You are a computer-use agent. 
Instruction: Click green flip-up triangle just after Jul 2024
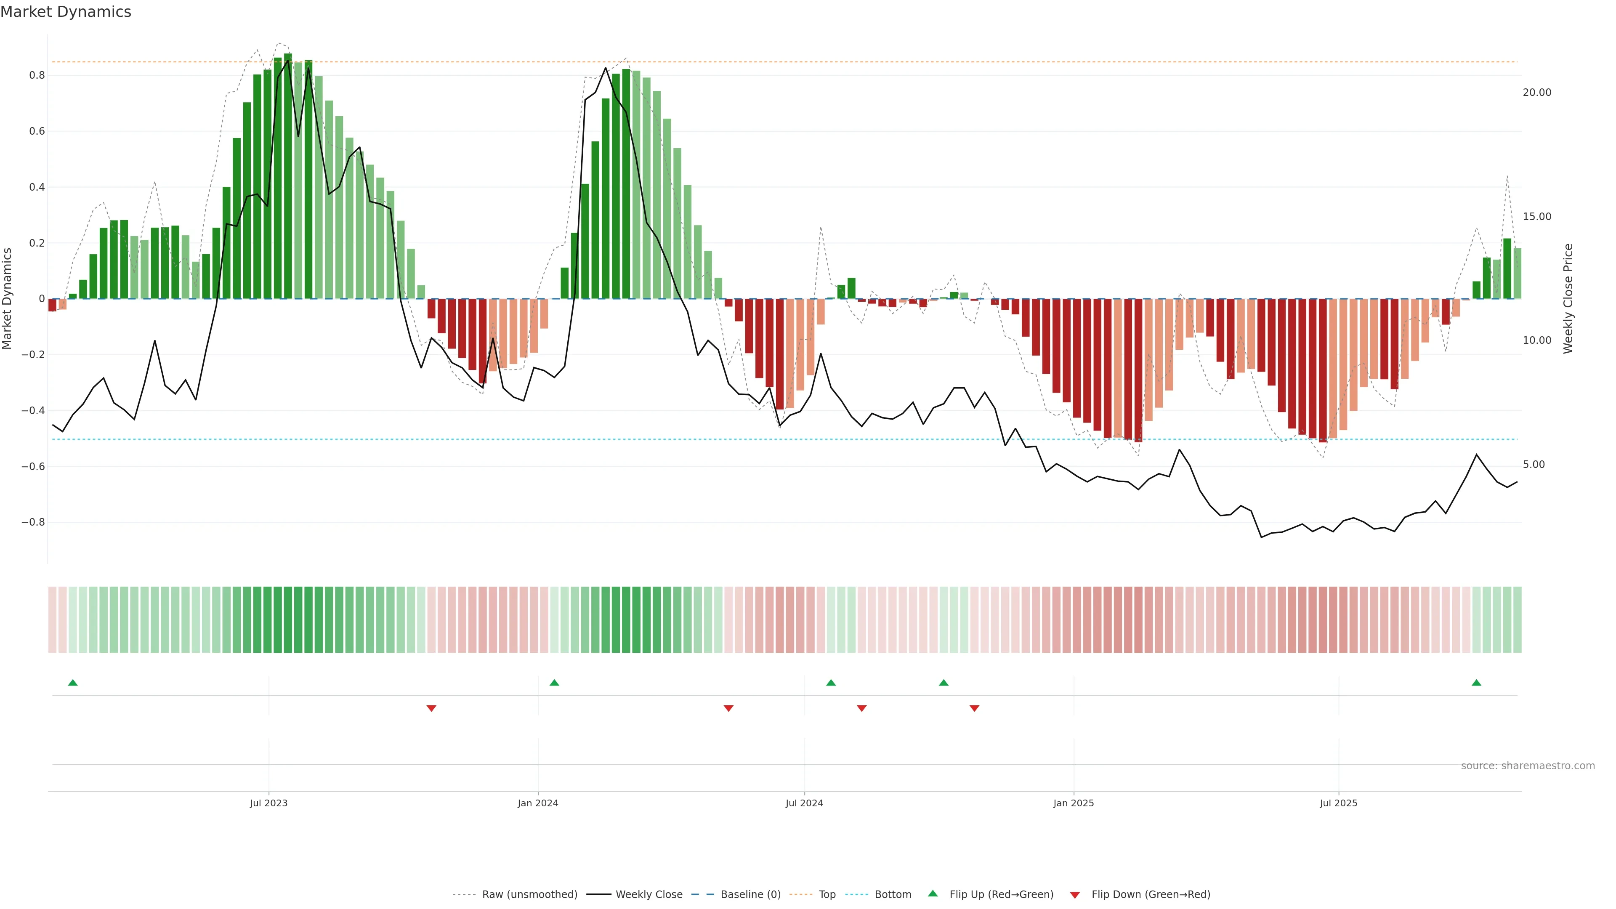tap(831, 683)
